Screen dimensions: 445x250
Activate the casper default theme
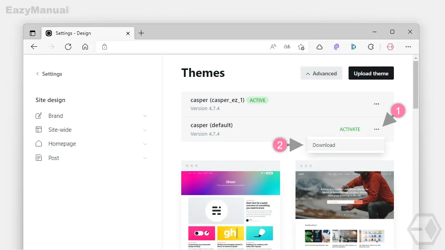pyautogui.click(x=350, y=129)
